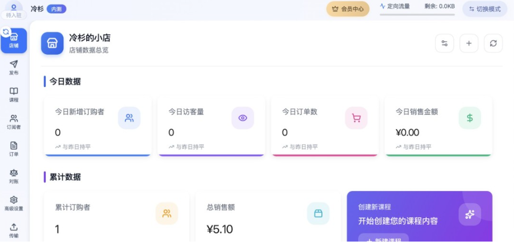Screen dimensions: 514x249
Task: Open the 发布 sidebar item
Action: point(14,68)
